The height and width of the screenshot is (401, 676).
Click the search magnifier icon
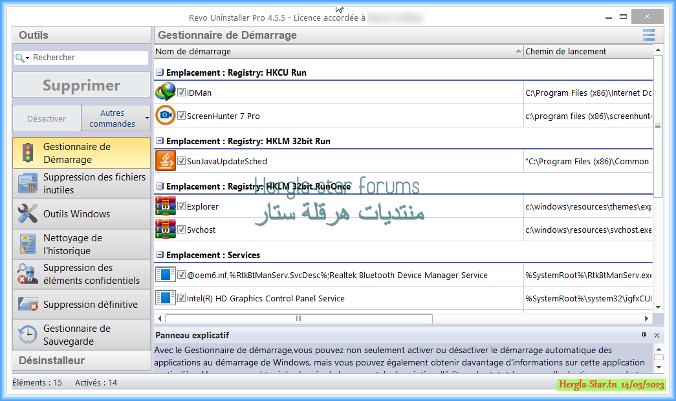(x=19, y=58)
